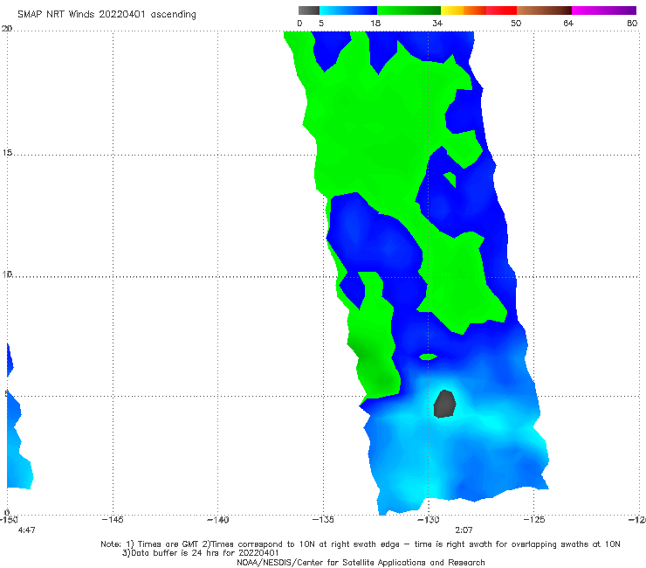The height and width of the screenshot is (568, 646).
Task: Click the small green wedge near 14N
Action: point(450,179)
